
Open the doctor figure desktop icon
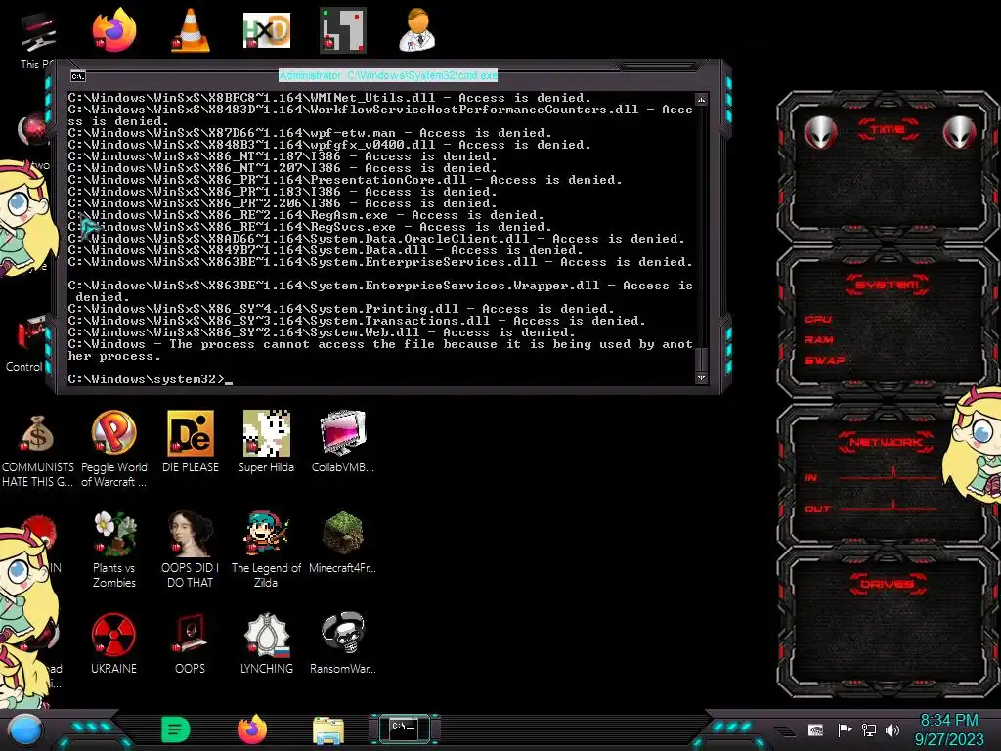(417, 30)
